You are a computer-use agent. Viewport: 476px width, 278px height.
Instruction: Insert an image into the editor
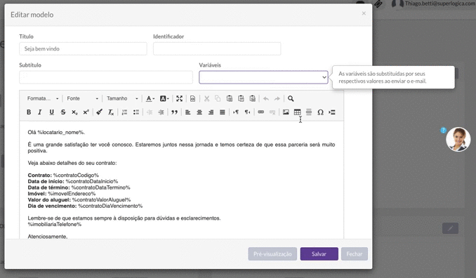(286, 112)
